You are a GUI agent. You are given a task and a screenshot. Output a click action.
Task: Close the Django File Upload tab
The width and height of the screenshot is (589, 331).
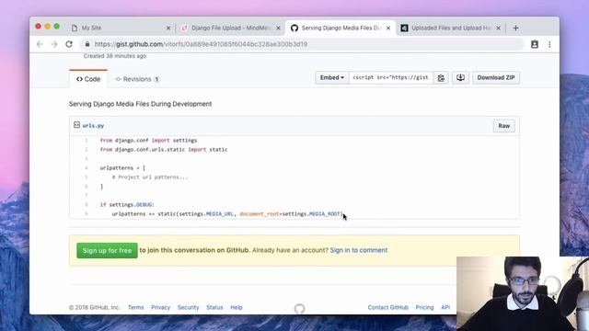tap(278, 28)
